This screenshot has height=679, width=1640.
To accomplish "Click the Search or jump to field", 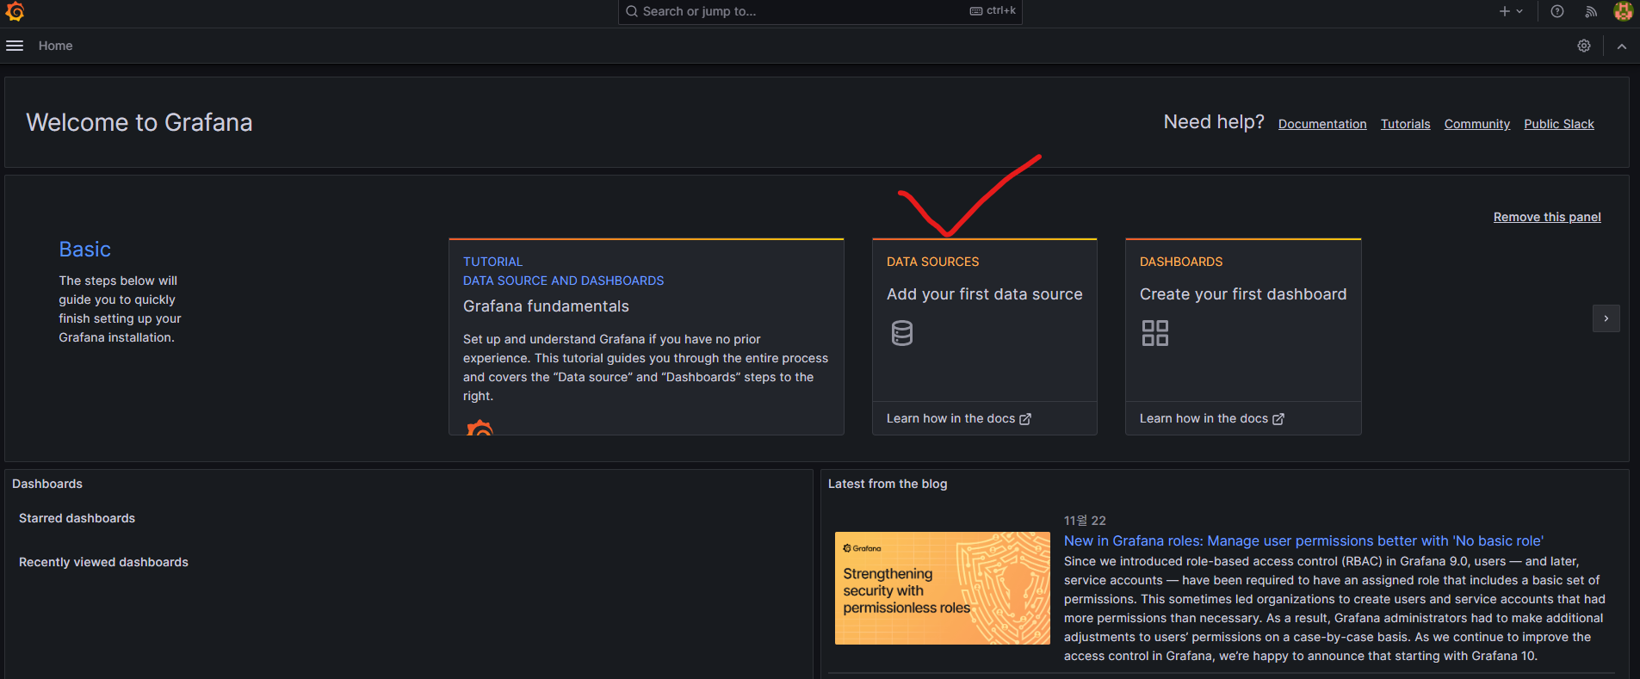I will pyautogui.click(x=820, y=11).
